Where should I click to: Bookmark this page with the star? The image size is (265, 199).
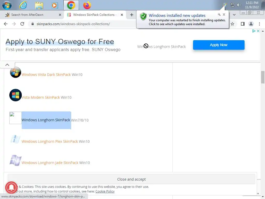click(x=232, y=24)
